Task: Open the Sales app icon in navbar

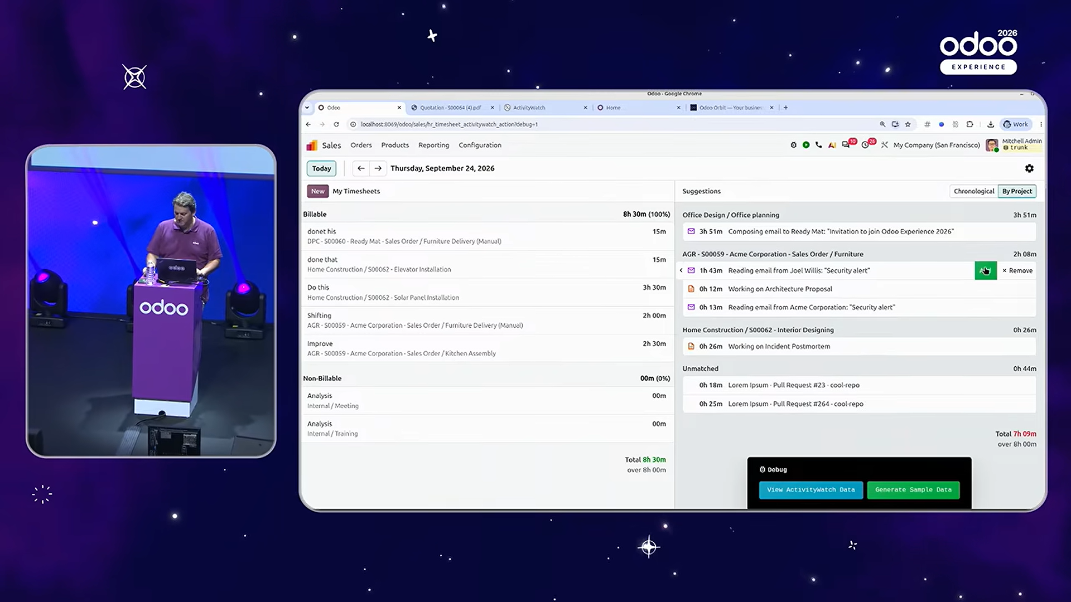Action: [312, 145]
